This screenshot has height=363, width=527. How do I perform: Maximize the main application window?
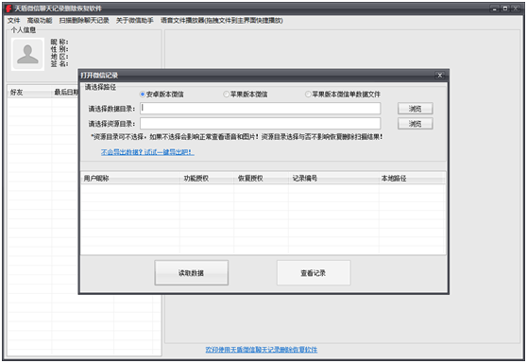[505, 9]
